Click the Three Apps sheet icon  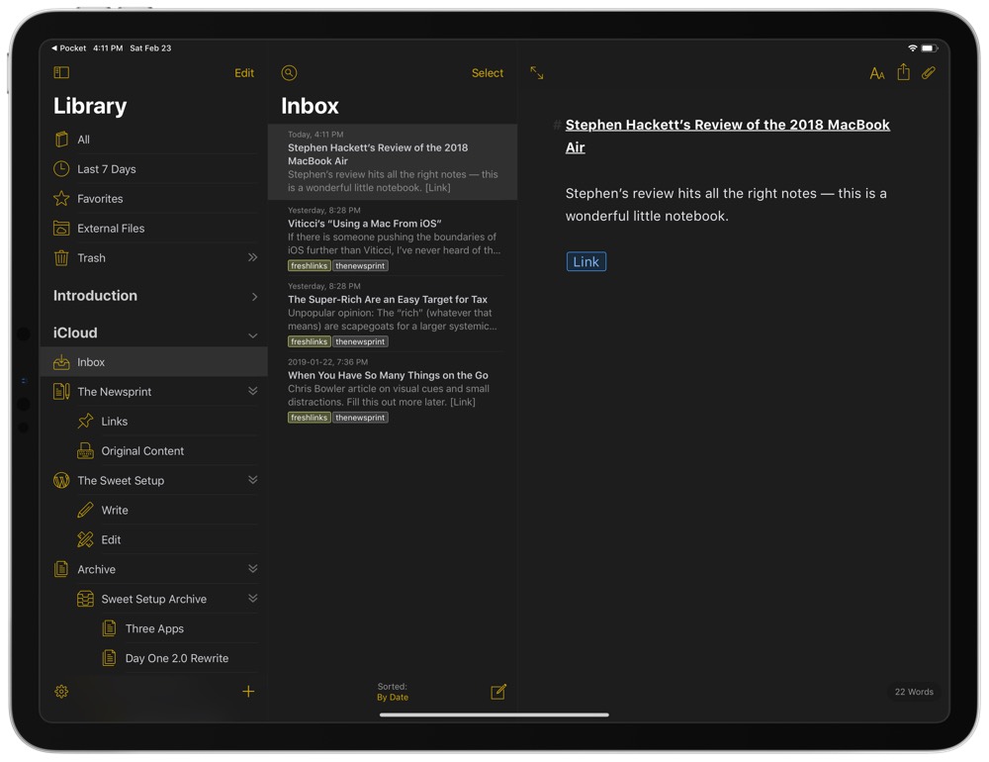(109, 628)
